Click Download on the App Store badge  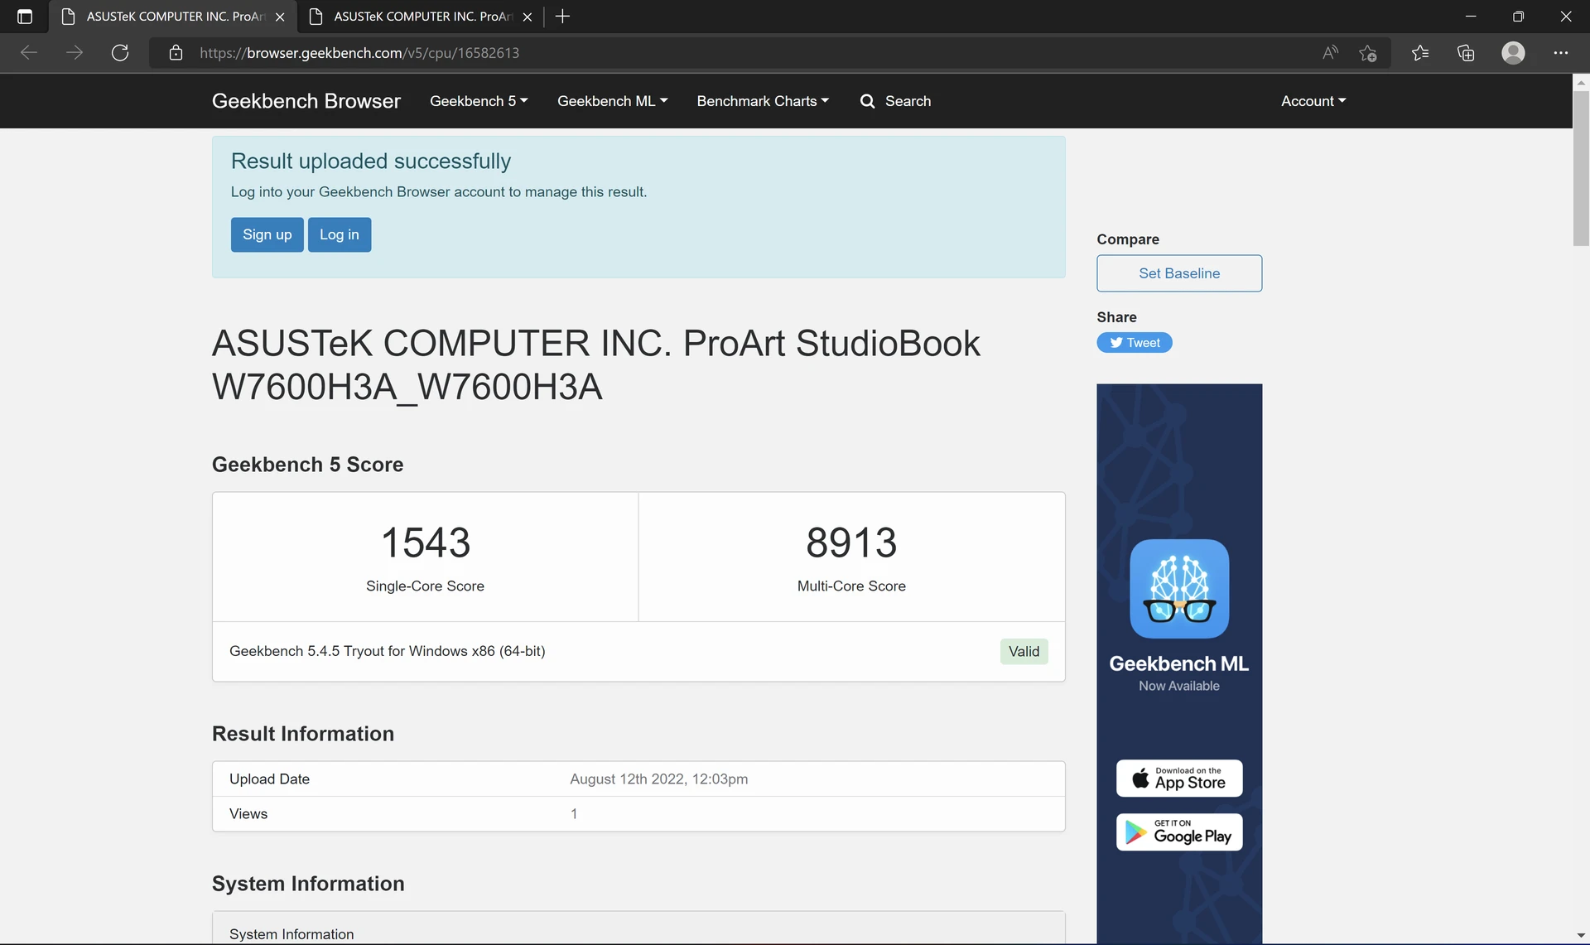pos(1179,779)
